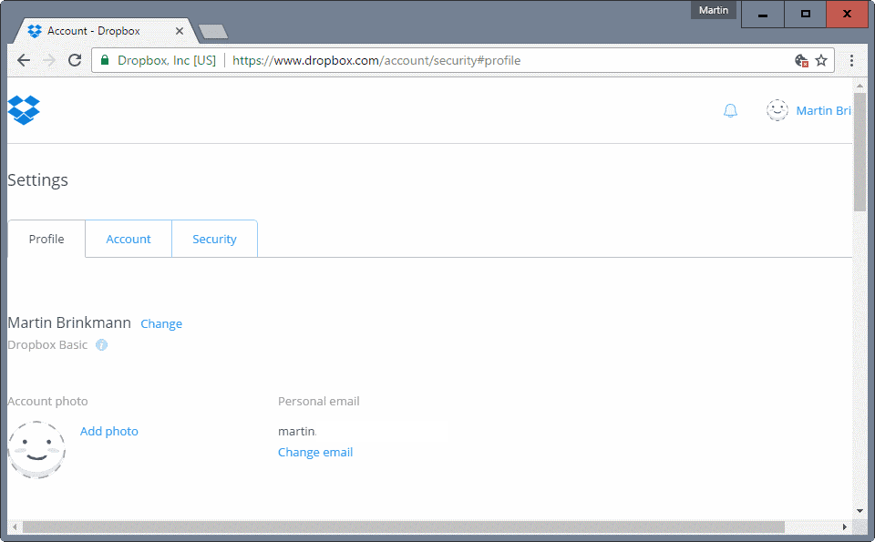Click the Dropbox Basic info icon
The image size is (875, 542).
tap(101, 345)
